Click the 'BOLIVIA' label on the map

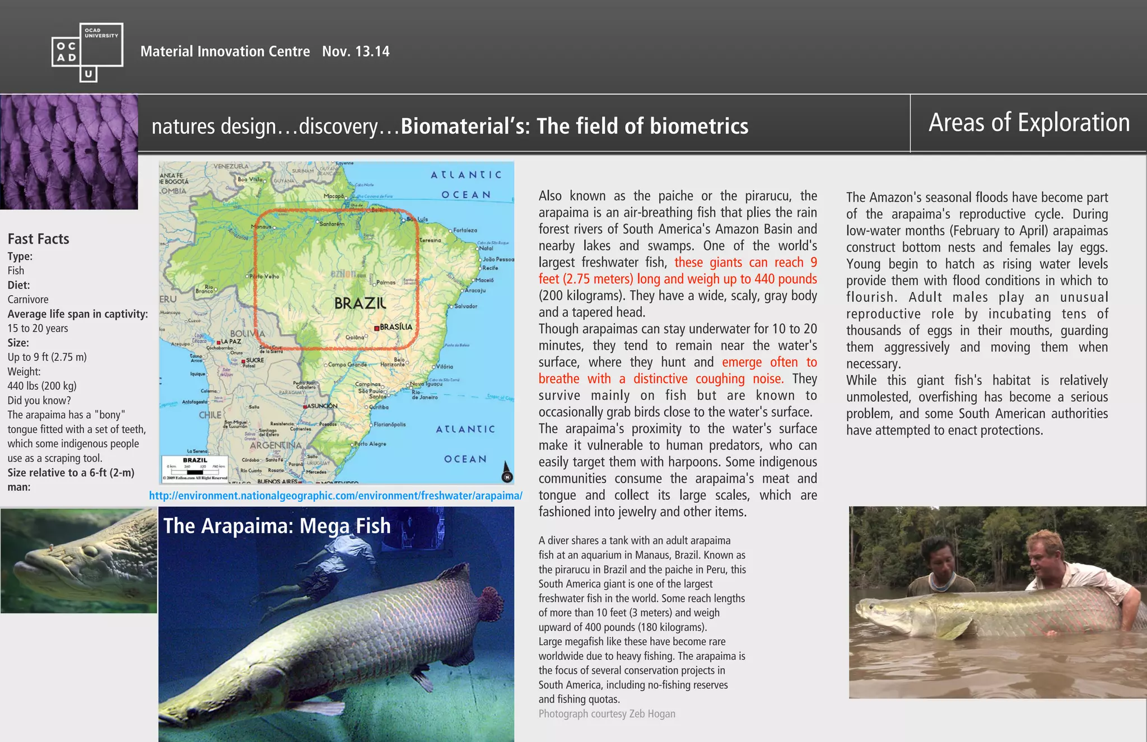tap(248, 333)
